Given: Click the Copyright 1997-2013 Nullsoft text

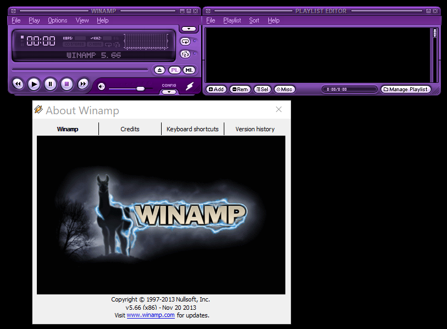Looking at the screenshot, I should (161, 299).
